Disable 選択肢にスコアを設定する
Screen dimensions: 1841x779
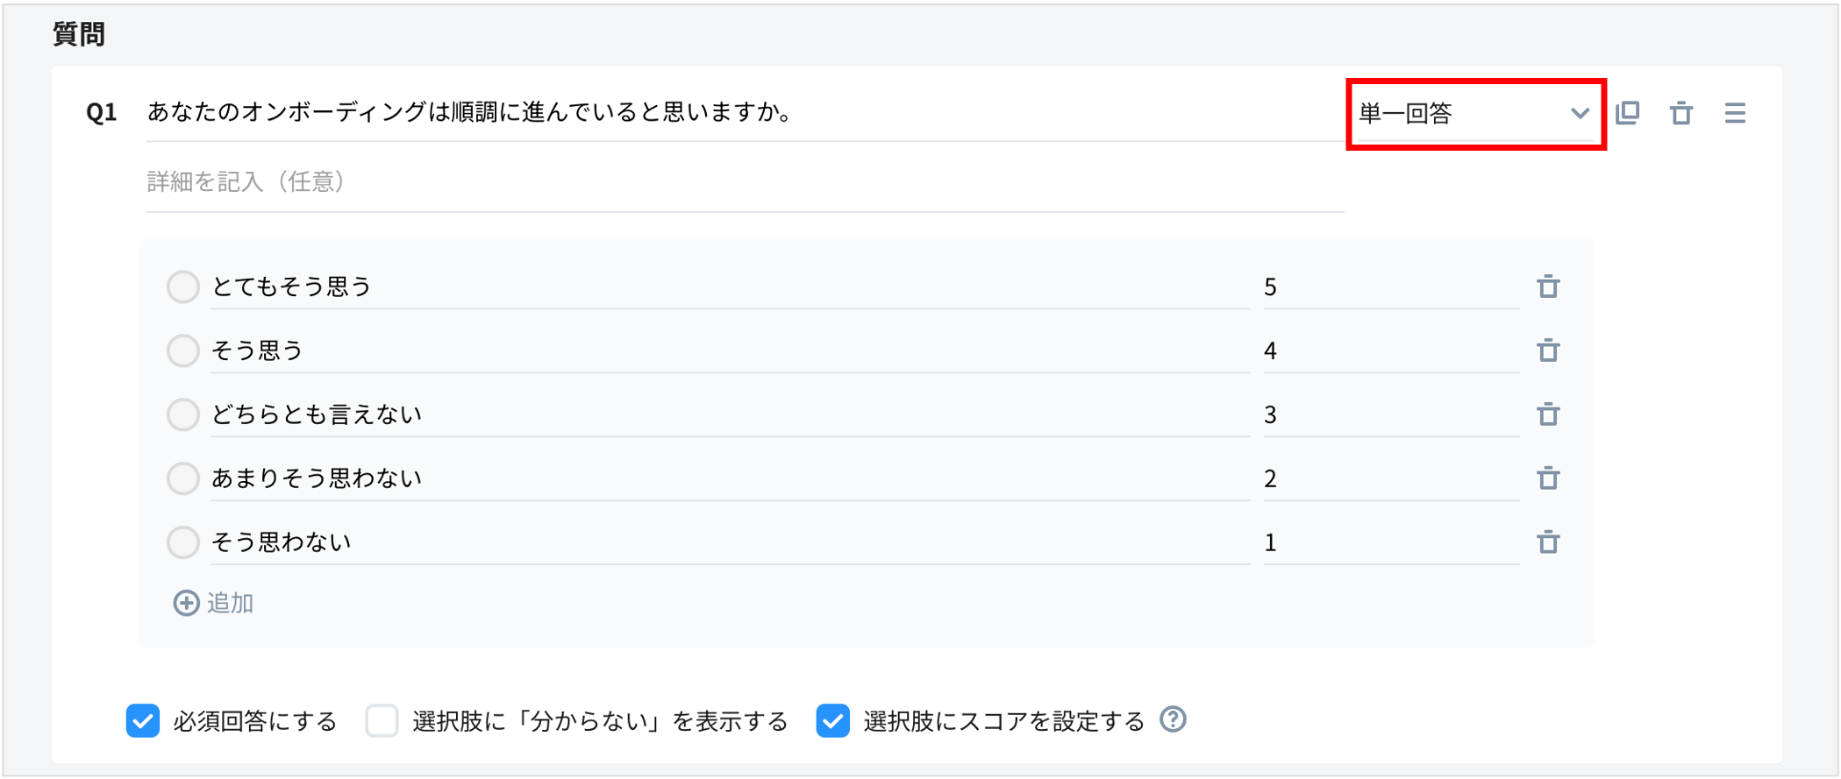[x=831, y=720]
